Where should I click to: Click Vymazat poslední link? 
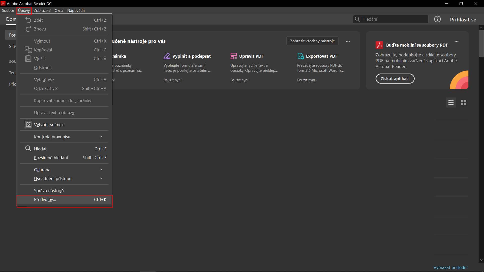click(x=450, y=267)
